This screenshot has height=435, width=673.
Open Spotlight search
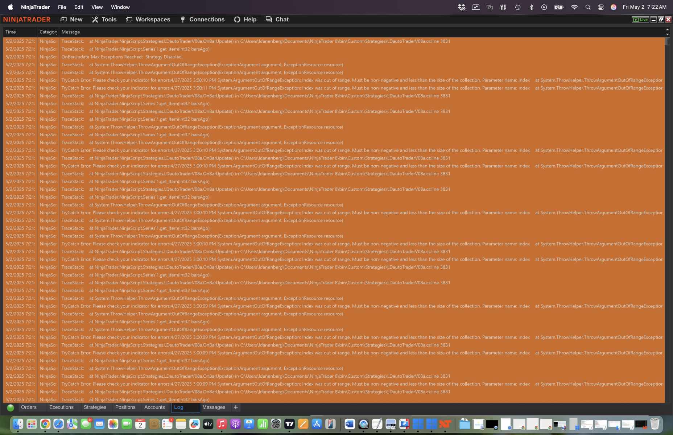(x=588, y=7)
